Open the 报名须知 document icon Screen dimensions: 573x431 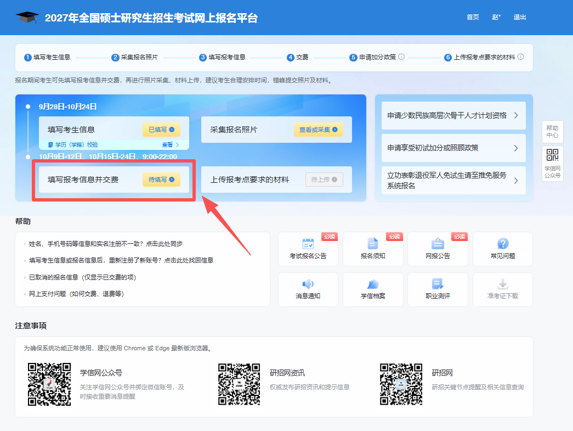point(373,244)
